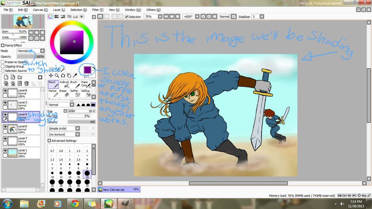Enable Selection Source option
Screen dimensions: 372x209
tap(3, 71)
